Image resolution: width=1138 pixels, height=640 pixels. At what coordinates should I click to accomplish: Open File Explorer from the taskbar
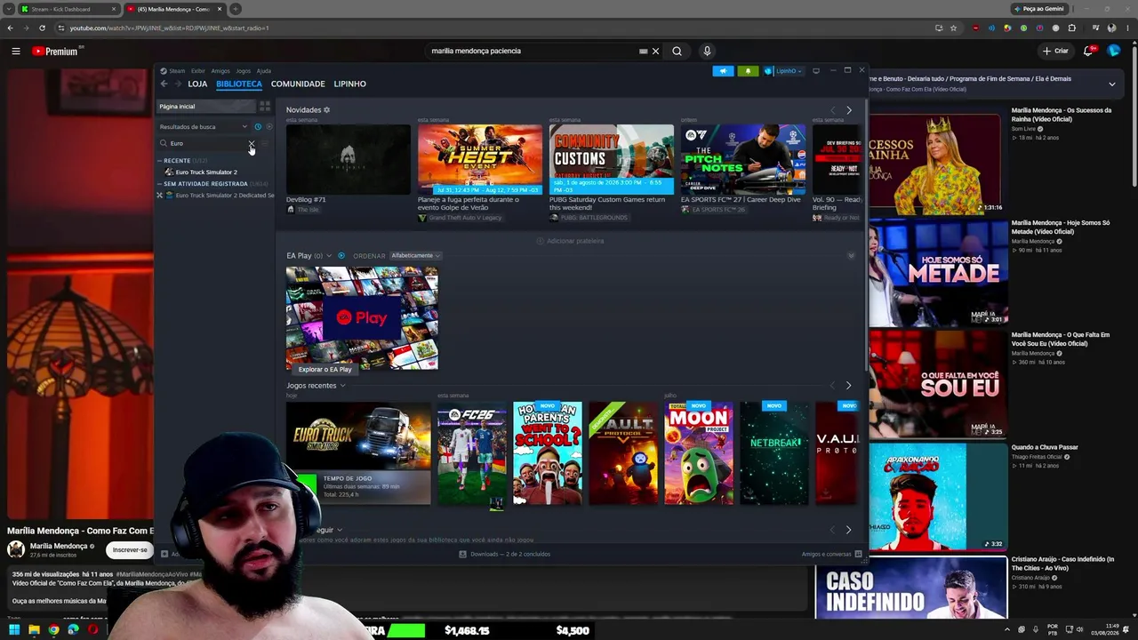pos(34,630)
